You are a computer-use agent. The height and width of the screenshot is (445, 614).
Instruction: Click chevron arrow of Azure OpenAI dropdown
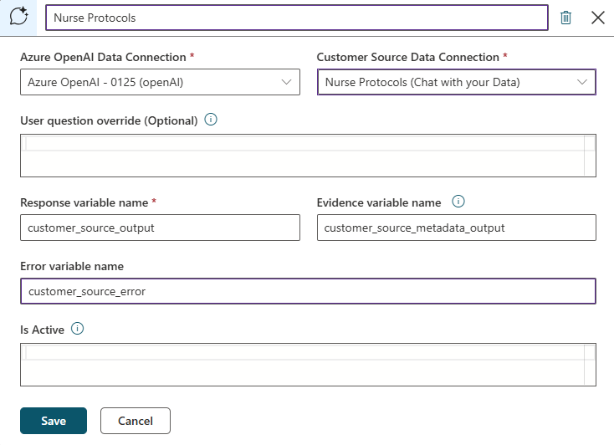click(x=286, y=82)
